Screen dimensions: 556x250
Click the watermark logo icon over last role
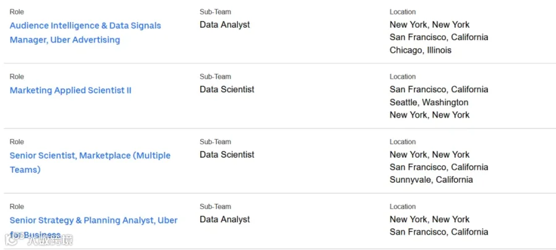point(12,240)
